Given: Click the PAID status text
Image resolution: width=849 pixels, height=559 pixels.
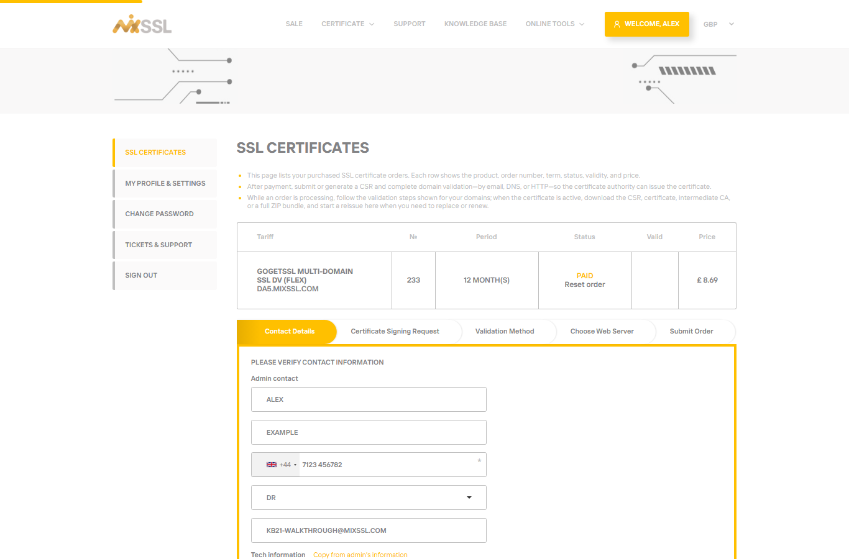Looking at the screenshot, I should click(585, 276).
